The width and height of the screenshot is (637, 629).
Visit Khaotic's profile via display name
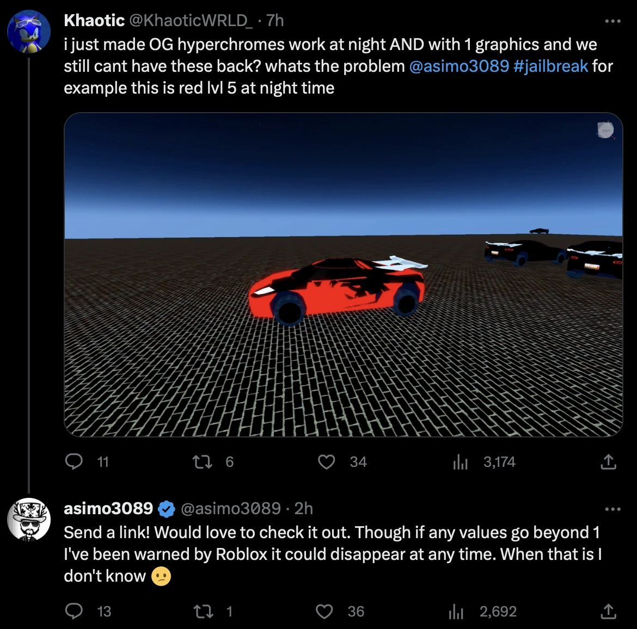[94, 20]
